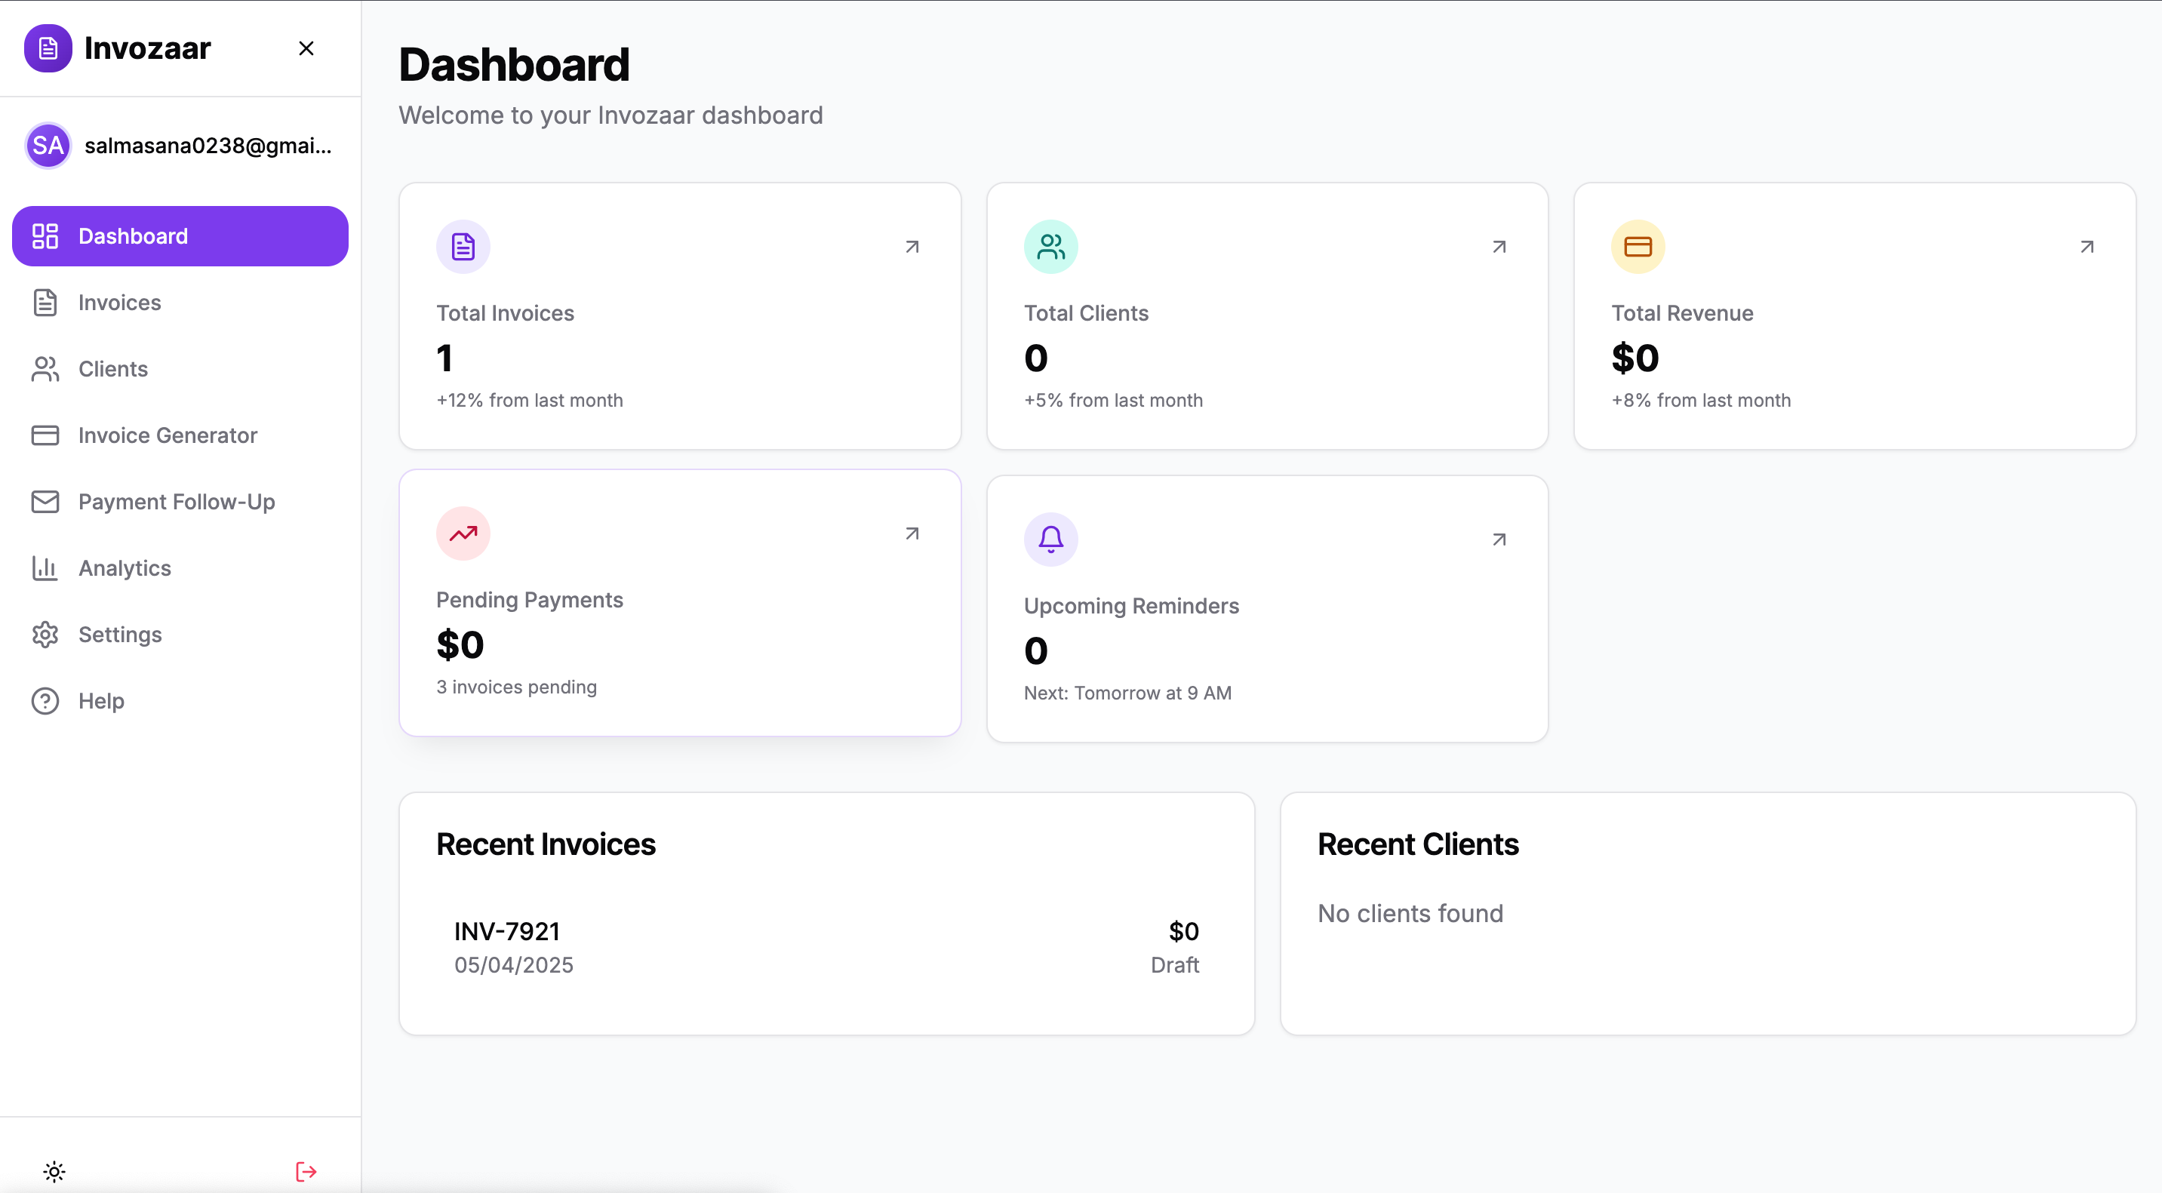Image resolution: width=2162 pixels, height=1193 pixels.
Task: Close the sidebar with X button
Action: pos(306,48)
